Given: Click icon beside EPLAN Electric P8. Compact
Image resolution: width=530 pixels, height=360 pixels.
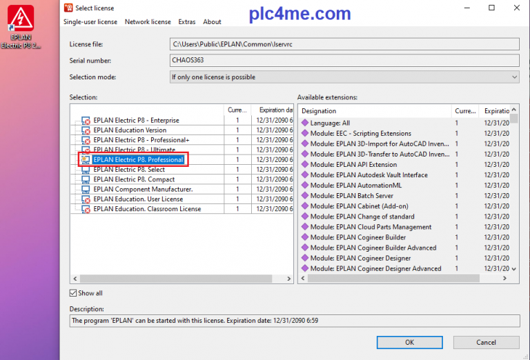Looking at the screenshot, I should click(x=86, y=179).
